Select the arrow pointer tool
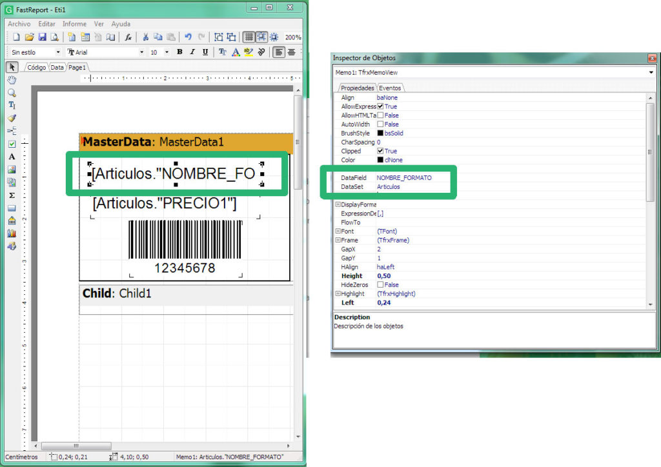This screenshot has height=467, width=661. point(12,67)
